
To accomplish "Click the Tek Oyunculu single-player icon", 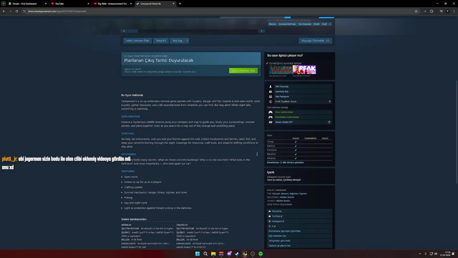I will point(271,86).
